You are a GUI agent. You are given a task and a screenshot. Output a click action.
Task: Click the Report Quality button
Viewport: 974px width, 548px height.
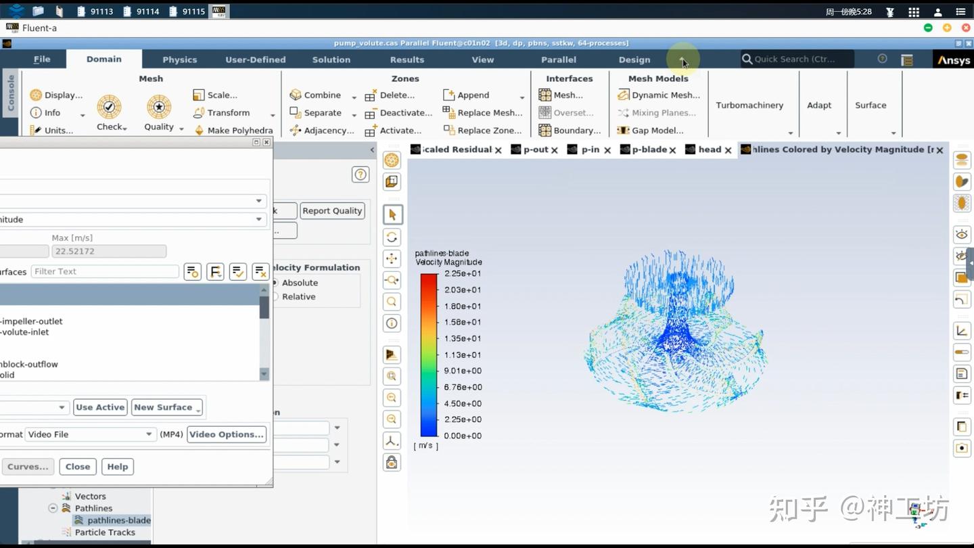point(332,211)
